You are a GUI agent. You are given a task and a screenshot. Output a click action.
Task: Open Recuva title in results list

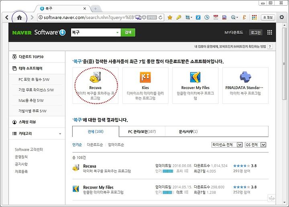pyautogui.click(x=90, y=166)
